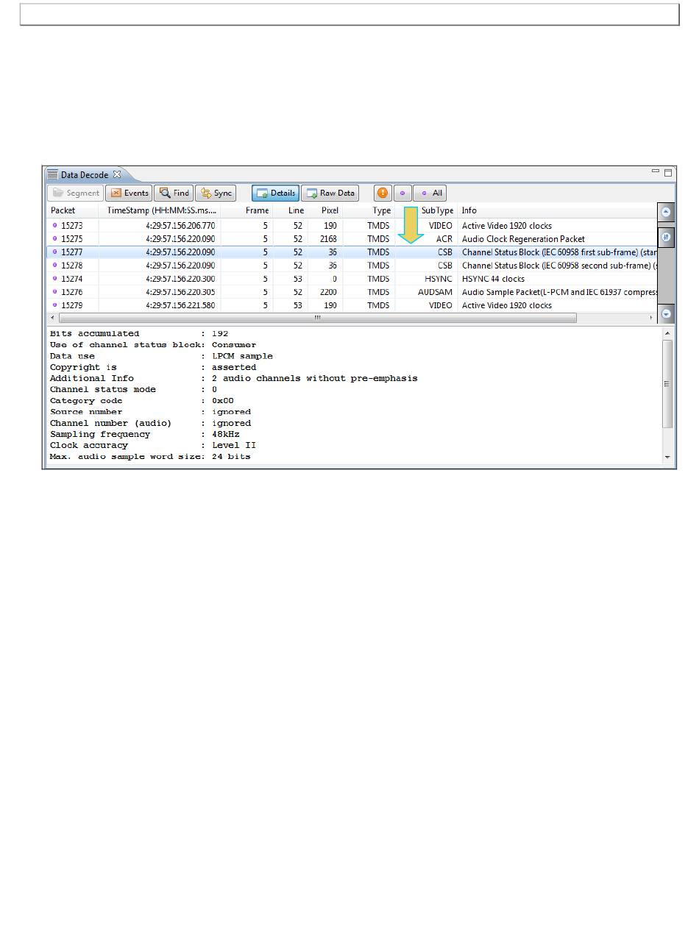Maximize the Data Decode panel
Screen dimensions: 699x932
(x=668, y=173)
